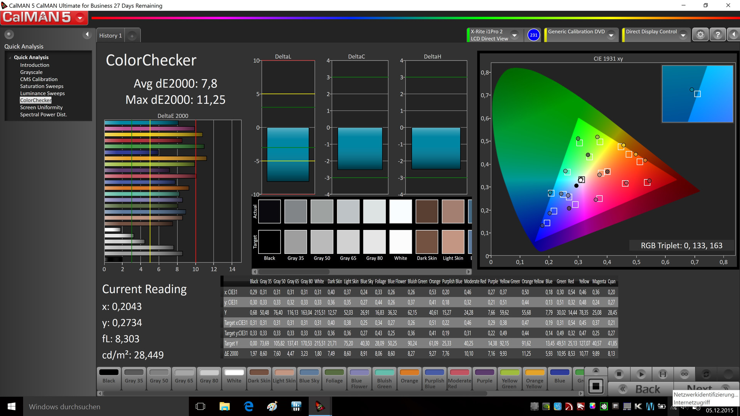Click the round record icon above Quick Analysis

9,35
